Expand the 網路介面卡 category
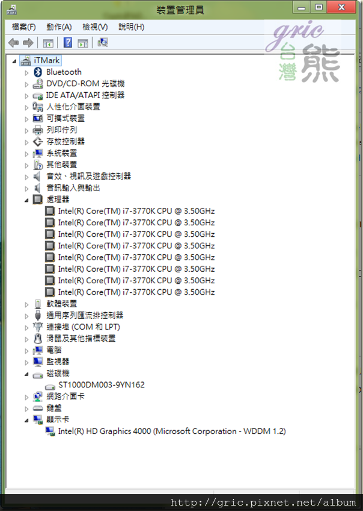This screenshot has width=363, height=511. 26,397
